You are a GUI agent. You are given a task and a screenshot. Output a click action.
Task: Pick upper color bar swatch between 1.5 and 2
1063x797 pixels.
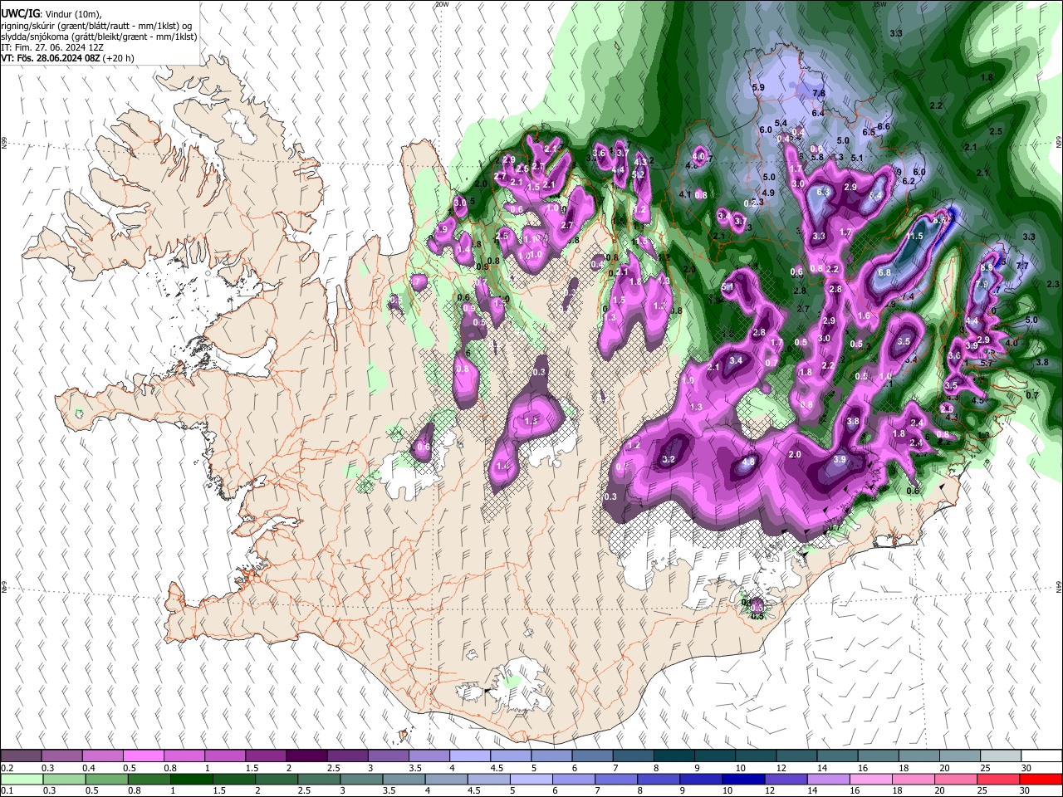point(266,756)
